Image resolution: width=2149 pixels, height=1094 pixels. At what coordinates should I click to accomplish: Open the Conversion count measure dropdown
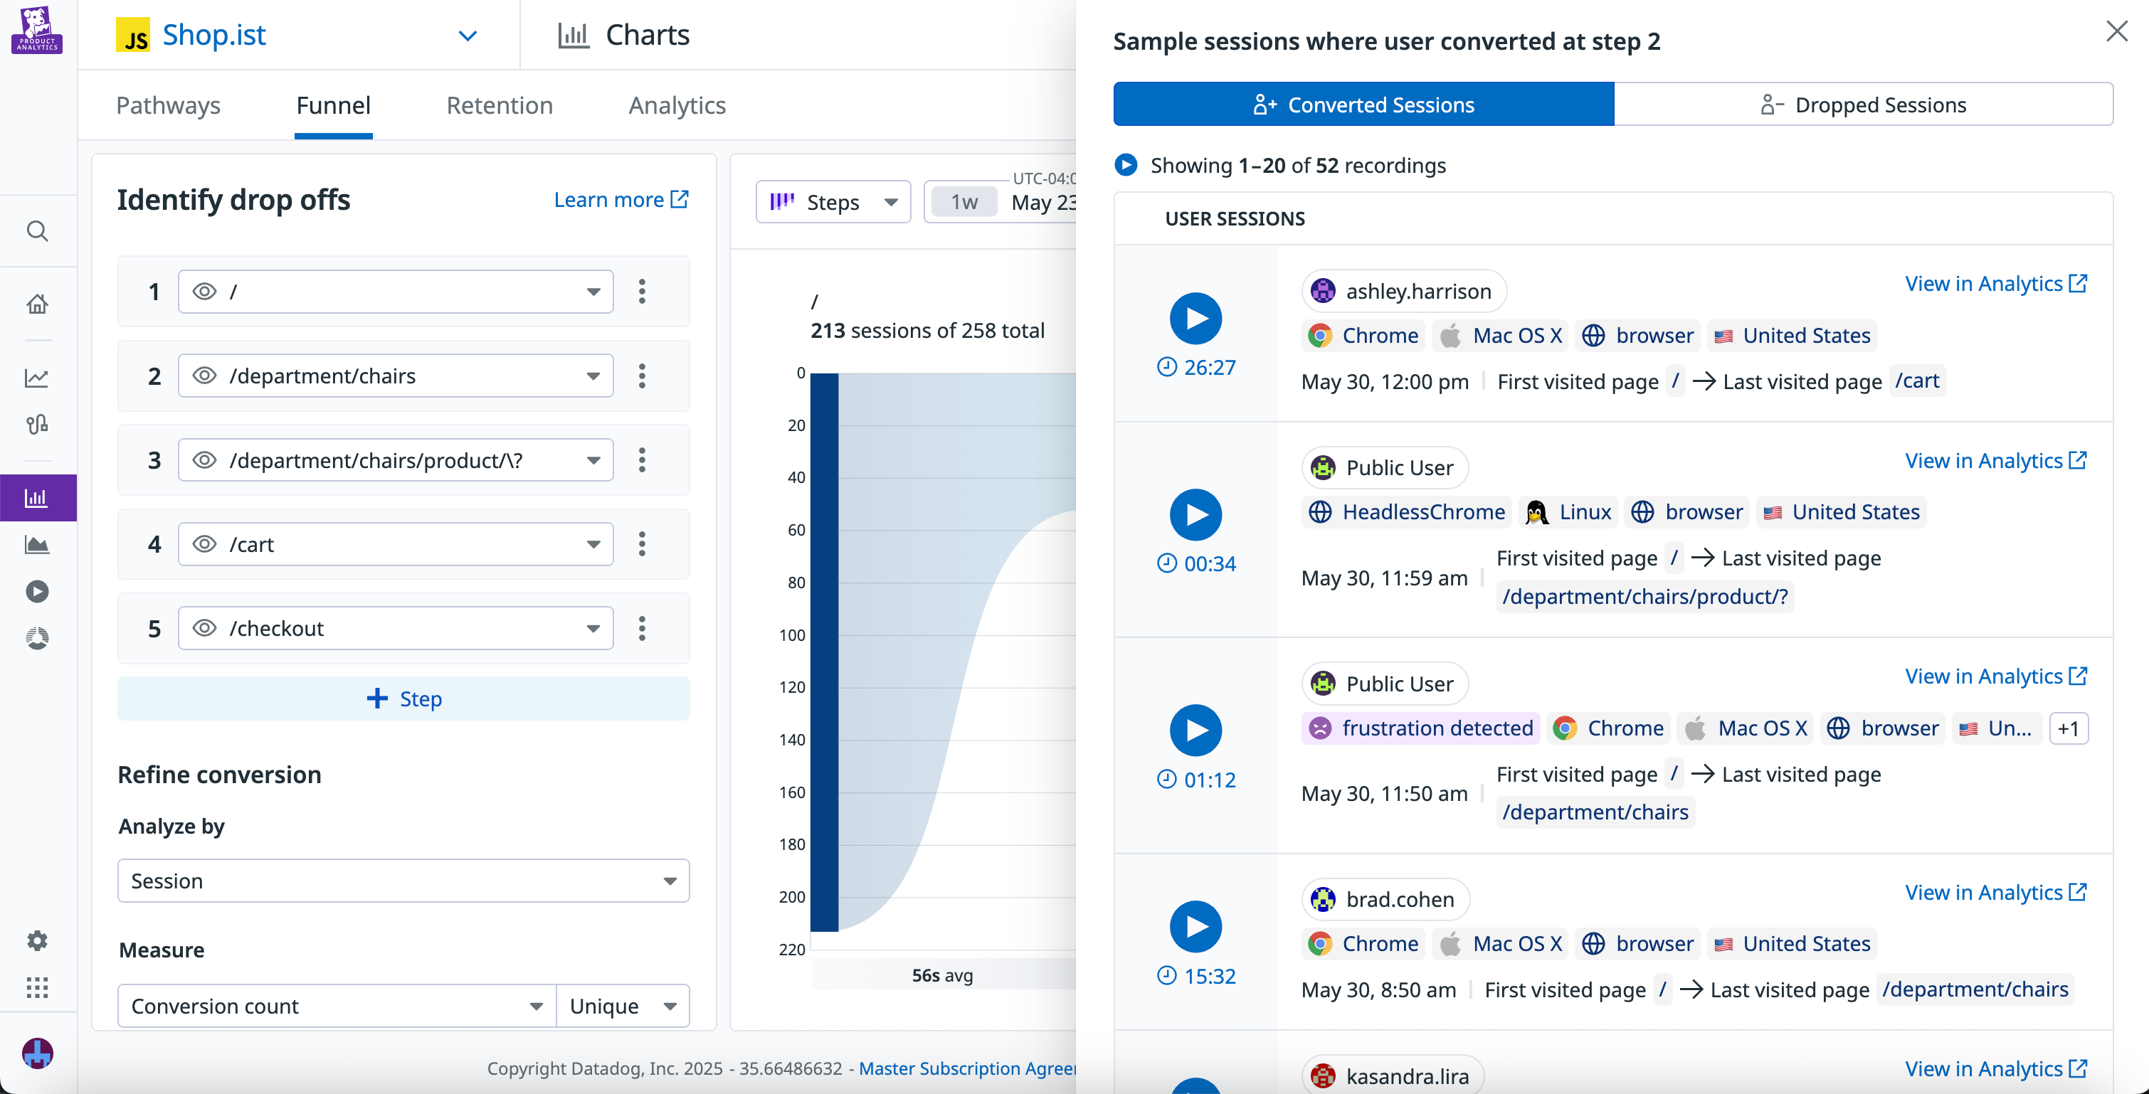pyautogui.click(x=335, y=1006)
